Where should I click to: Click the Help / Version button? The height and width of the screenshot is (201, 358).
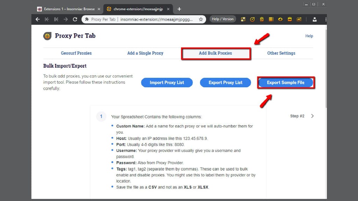click(x=223, y=19)
